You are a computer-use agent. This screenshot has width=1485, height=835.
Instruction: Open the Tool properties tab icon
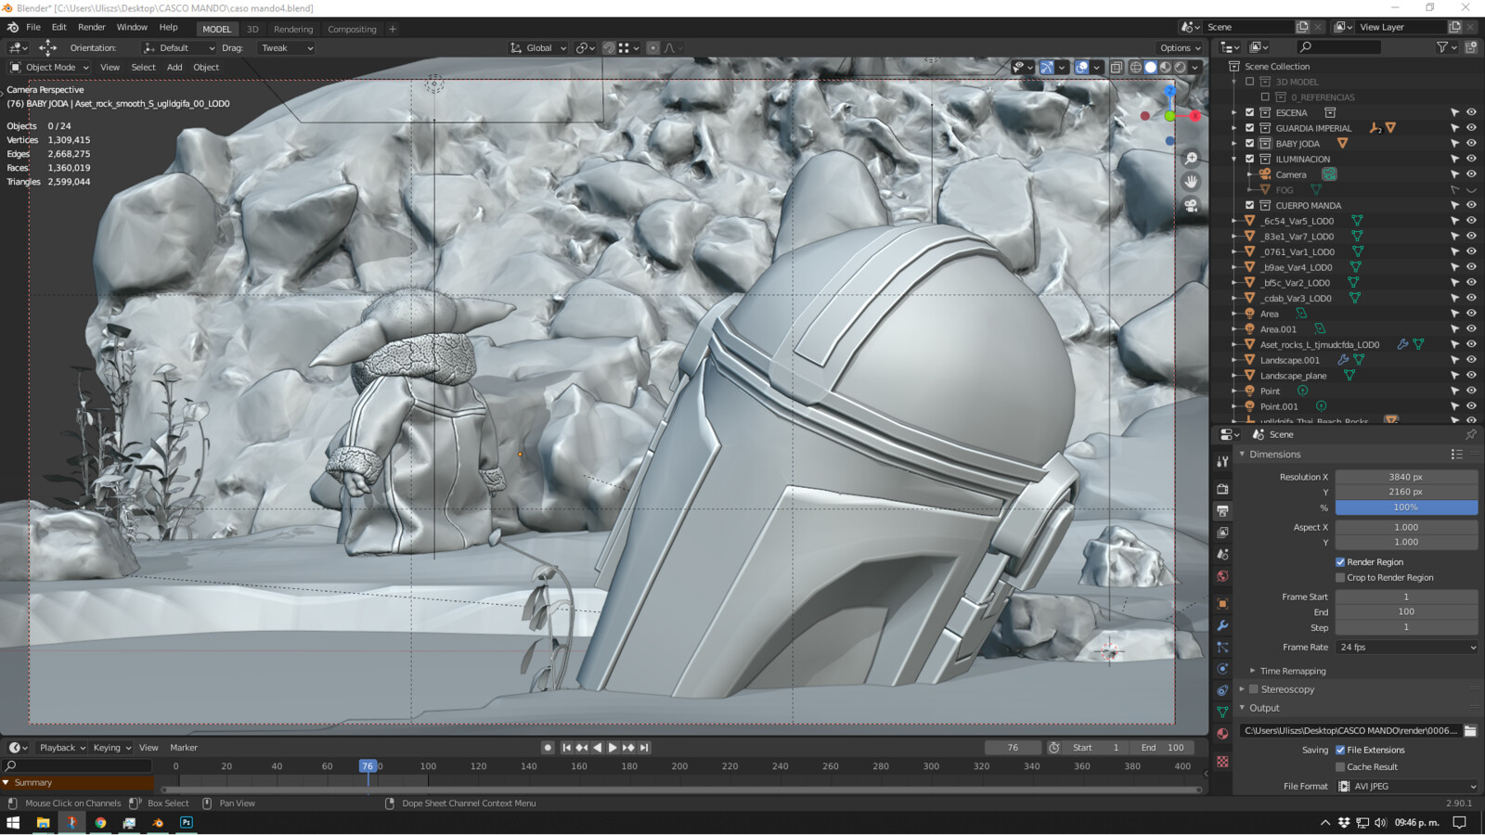coord(1222,461)
